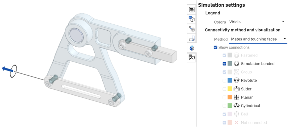Click the Slider label text
The width and height of the screenshot is (292, 127).
click(246, 89)
